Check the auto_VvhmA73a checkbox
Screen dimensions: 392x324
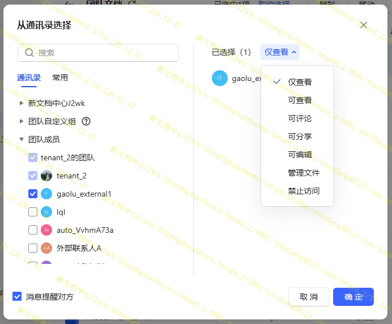tap(33, 230)
